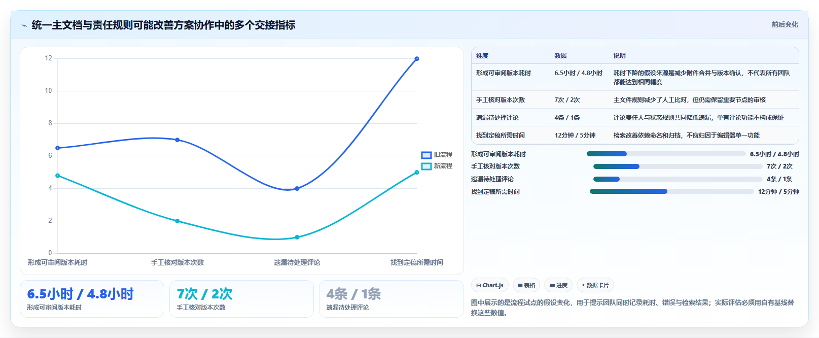Image resolution: width=819 pixels, height=338 pixels.
Task: Click the 找到定稿所需时间 progress bar
Action: 672,191
